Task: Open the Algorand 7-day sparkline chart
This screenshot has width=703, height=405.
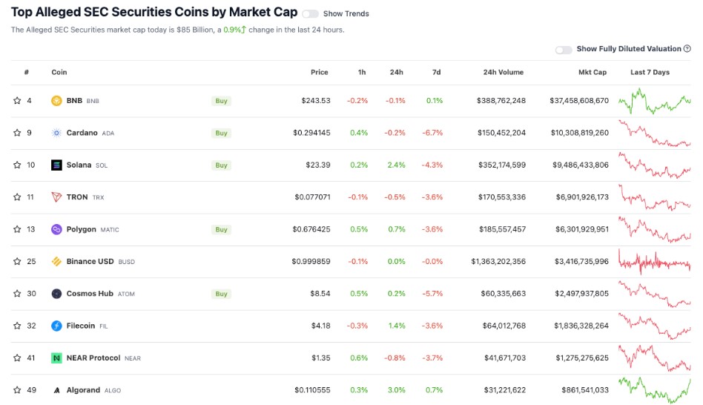Action: 654,389
